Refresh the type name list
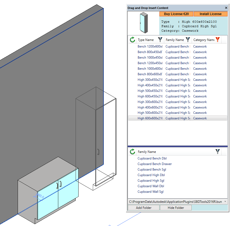The width and height of the screenshot is (237, 226). [x=132, y=40]
